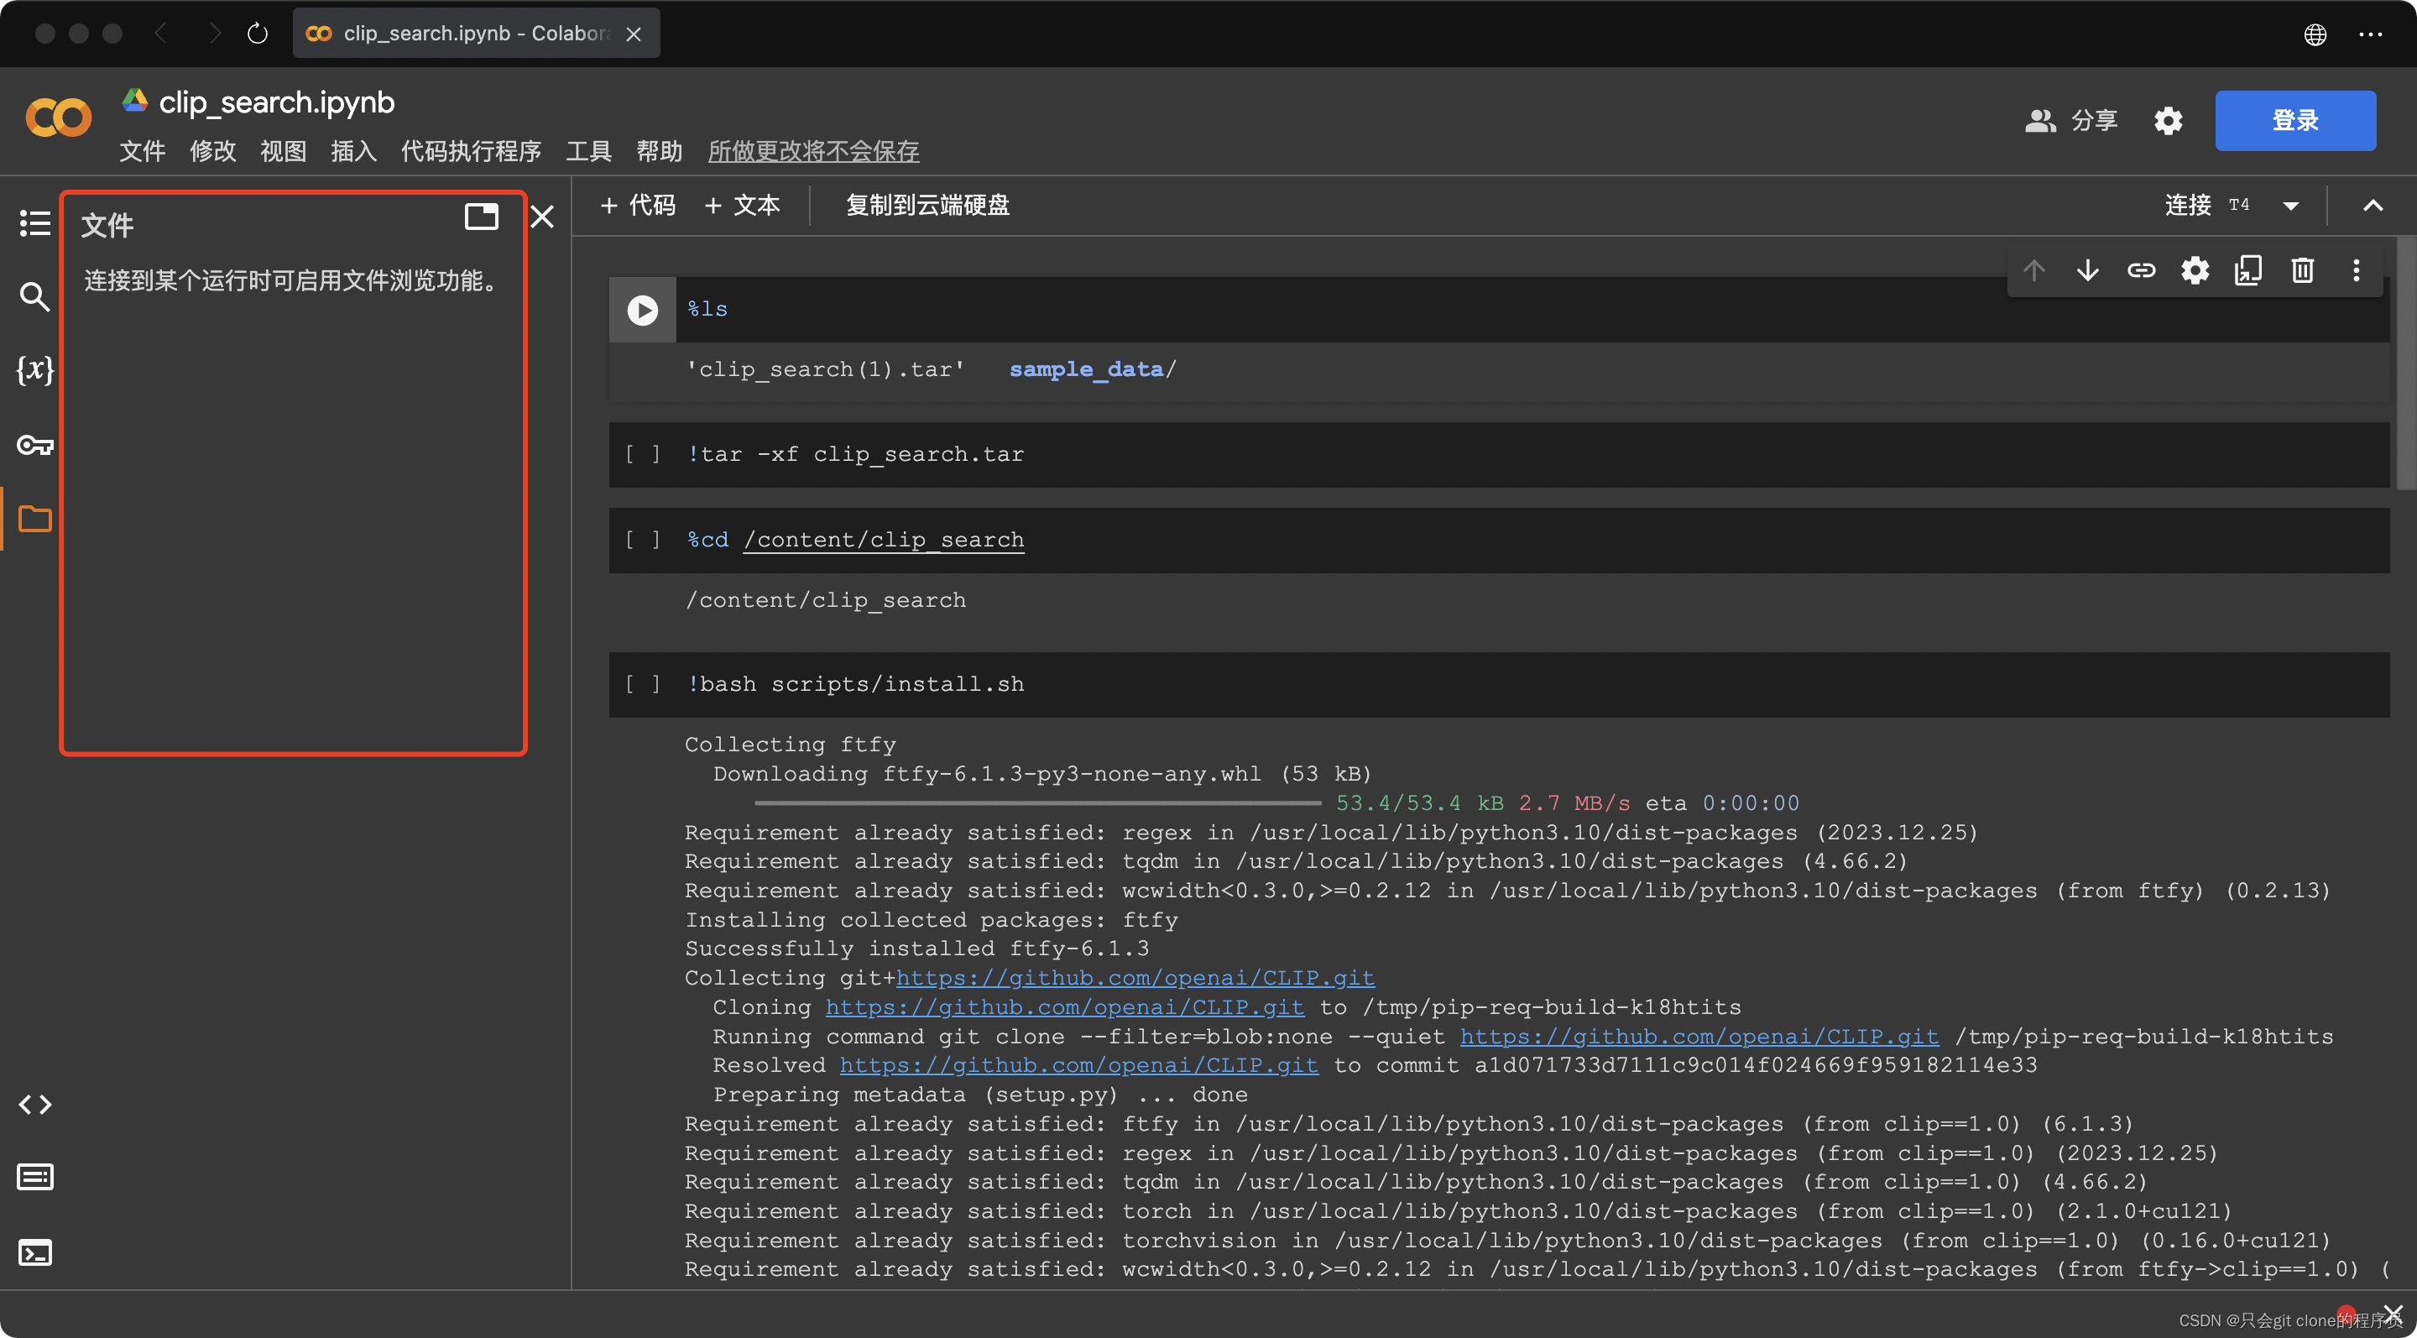The image size is (2417, 1338).
Task: Mirror the cell in a tab
Action: [2248, 270]
